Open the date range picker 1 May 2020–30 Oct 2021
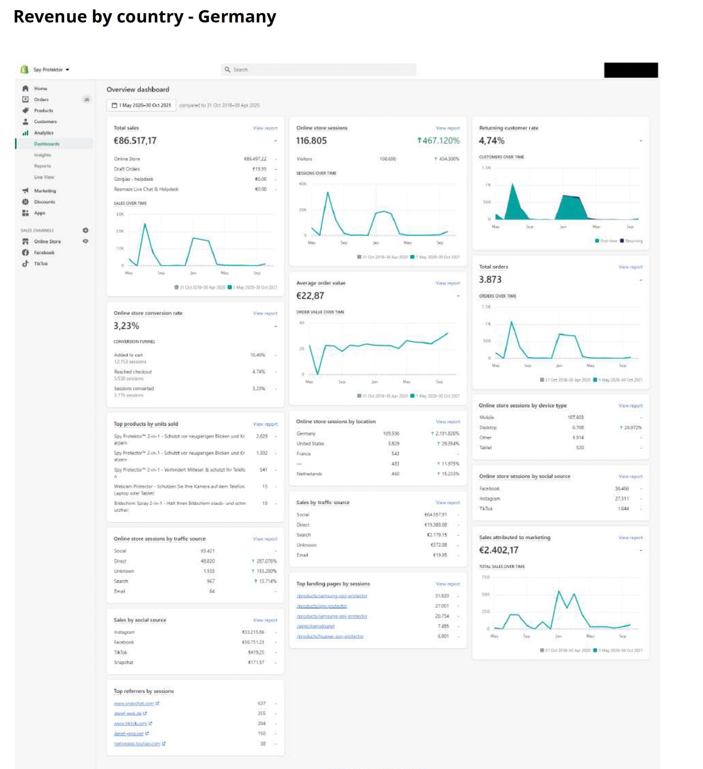Screen dimensions: 703x769 click(141, 105)
